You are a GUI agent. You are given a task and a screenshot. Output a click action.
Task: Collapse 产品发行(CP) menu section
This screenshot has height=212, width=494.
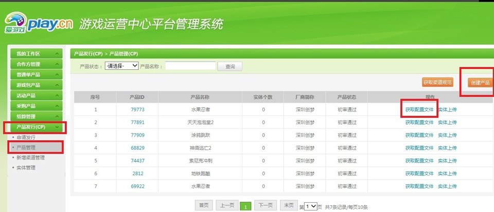coord(36,127)
